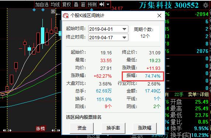The height and width of the screenshot is (138, 211).
Task: Click the 行业对比 value 2.68%
Action: 154,84
